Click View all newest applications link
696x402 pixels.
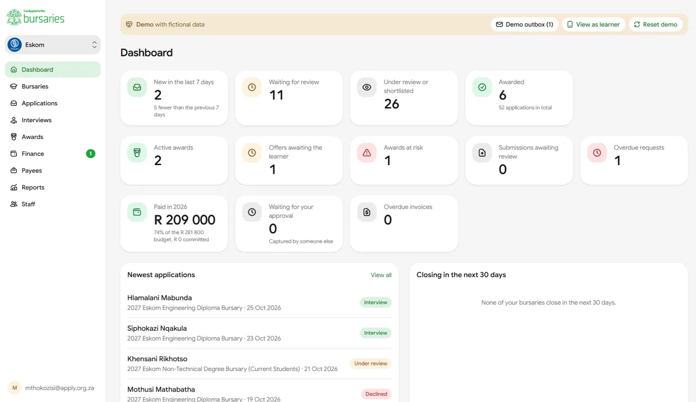[381, 275]
